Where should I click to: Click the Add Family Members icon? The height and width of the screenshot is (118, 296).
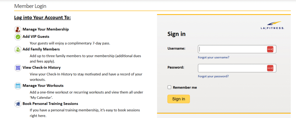pos(18,49)
